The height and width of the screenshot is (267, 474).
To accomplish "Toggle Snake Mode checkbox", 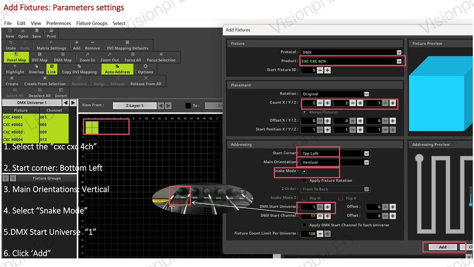I will 304,171.
